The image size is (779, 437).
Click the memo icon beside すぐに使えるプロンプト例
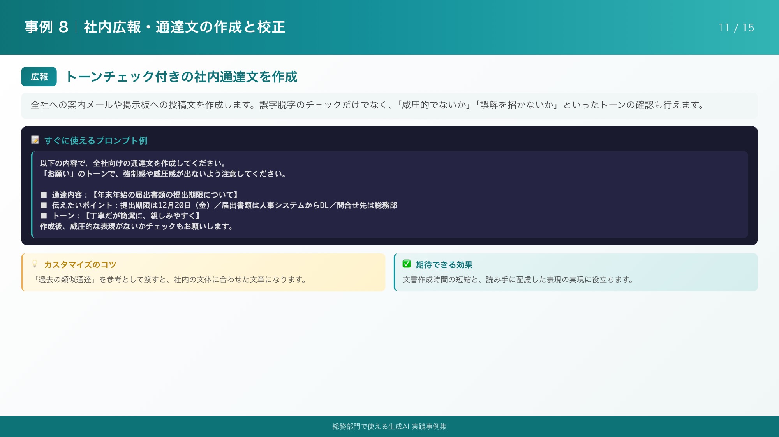[x=35, y=140]
